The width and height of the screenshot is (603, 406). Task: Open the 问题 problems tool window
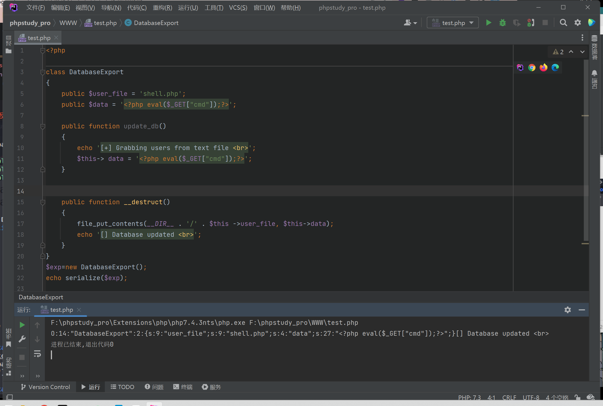click(x=154, y=387)
